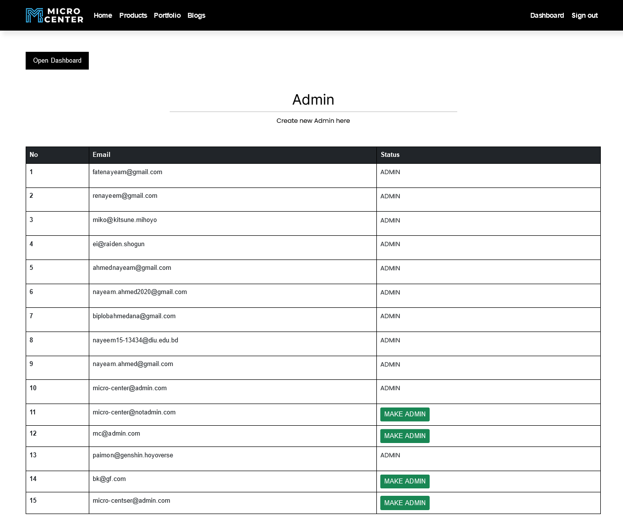Open Dashboard from top navigation

coord(547,15)
